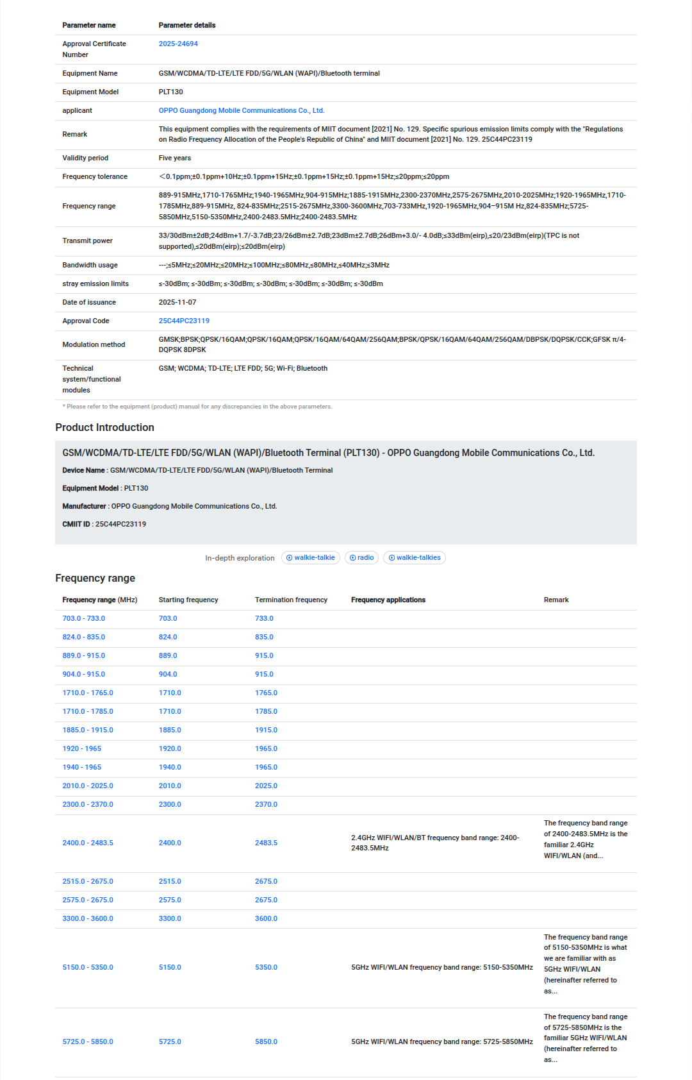Click the 1765.0 termination frequency link
Screen dimensions: 692x1080
[266, 693]
